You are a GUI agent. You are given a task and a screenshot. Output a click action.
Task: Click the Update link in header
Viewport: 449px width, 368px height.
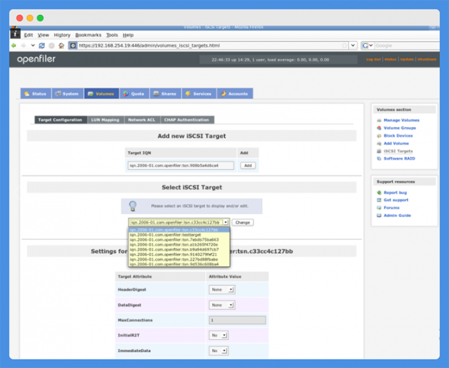pos(407,59)
